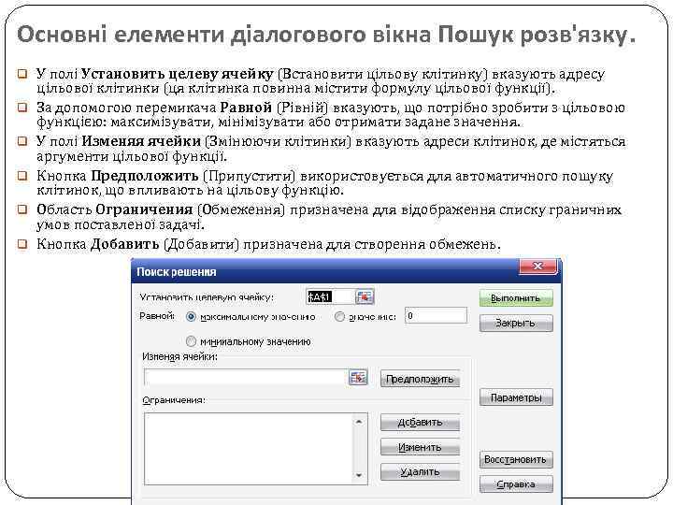
Task: Click the Изменить constraint button
Action: [420, 447]
